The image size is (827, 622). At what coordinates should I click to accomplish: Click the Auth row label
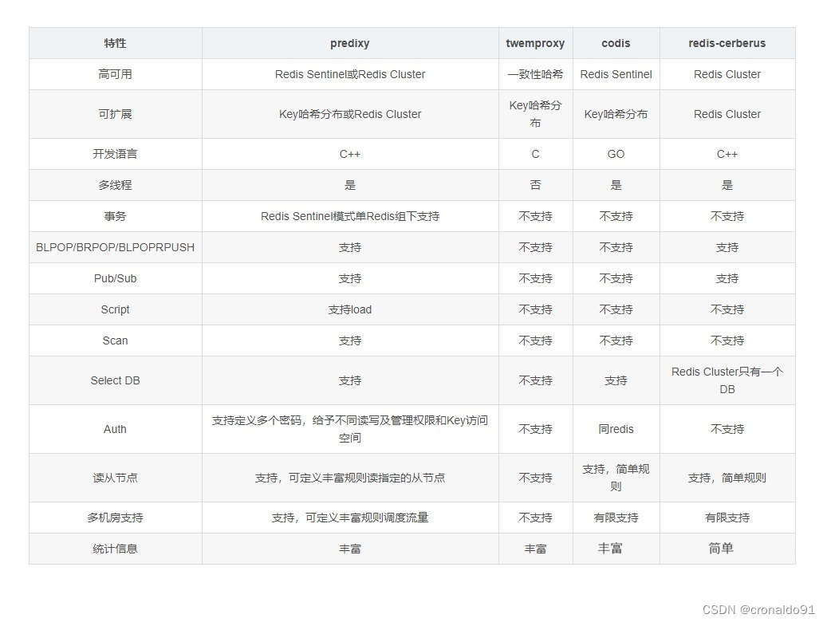(x=115, y=429)
